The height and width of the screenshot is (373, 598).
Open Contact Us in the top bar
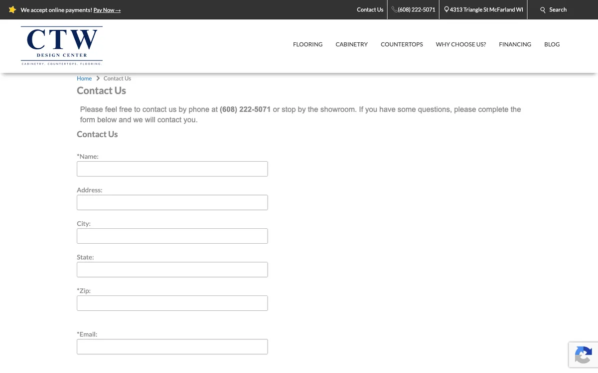370,9
